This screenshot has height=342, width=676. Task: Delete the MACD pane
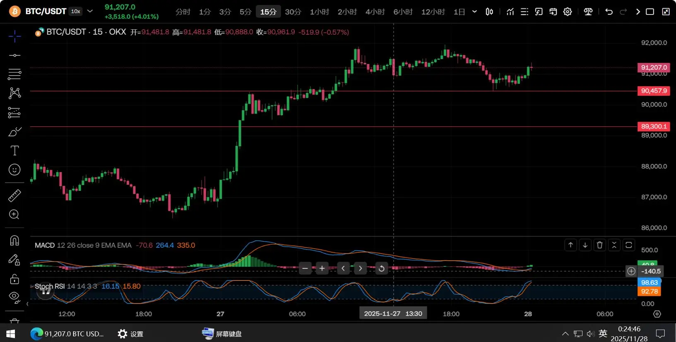coord(599,245)
